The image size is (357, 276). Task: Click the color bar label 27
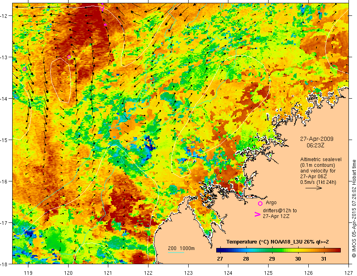pyautogui.click(x=220, y=259)
